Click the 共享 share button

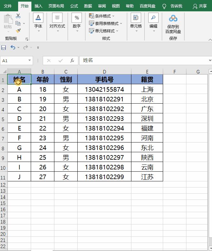(200, 6)
